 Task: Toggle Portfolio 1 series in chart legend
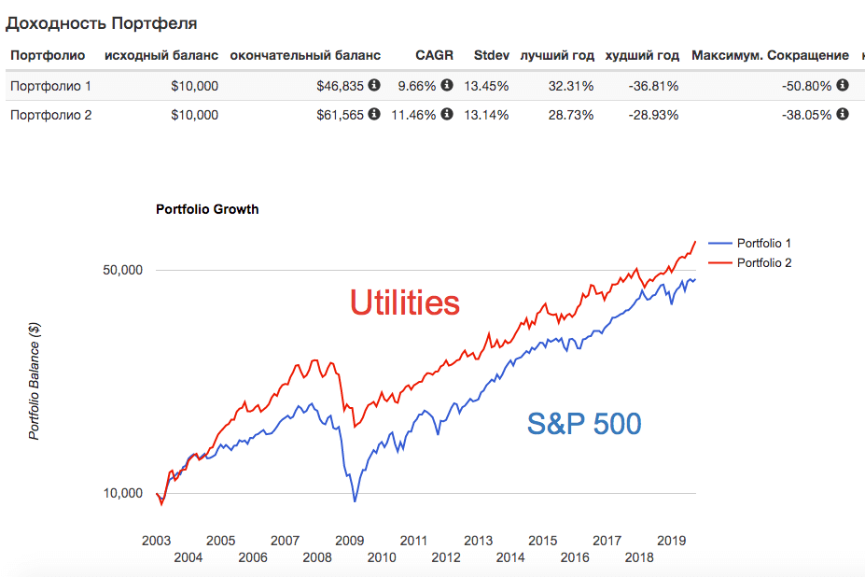click(x=763, y=243)
